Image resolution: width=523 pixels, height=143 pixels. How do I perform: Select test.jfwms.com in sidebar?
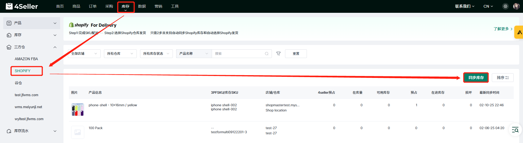27,95
